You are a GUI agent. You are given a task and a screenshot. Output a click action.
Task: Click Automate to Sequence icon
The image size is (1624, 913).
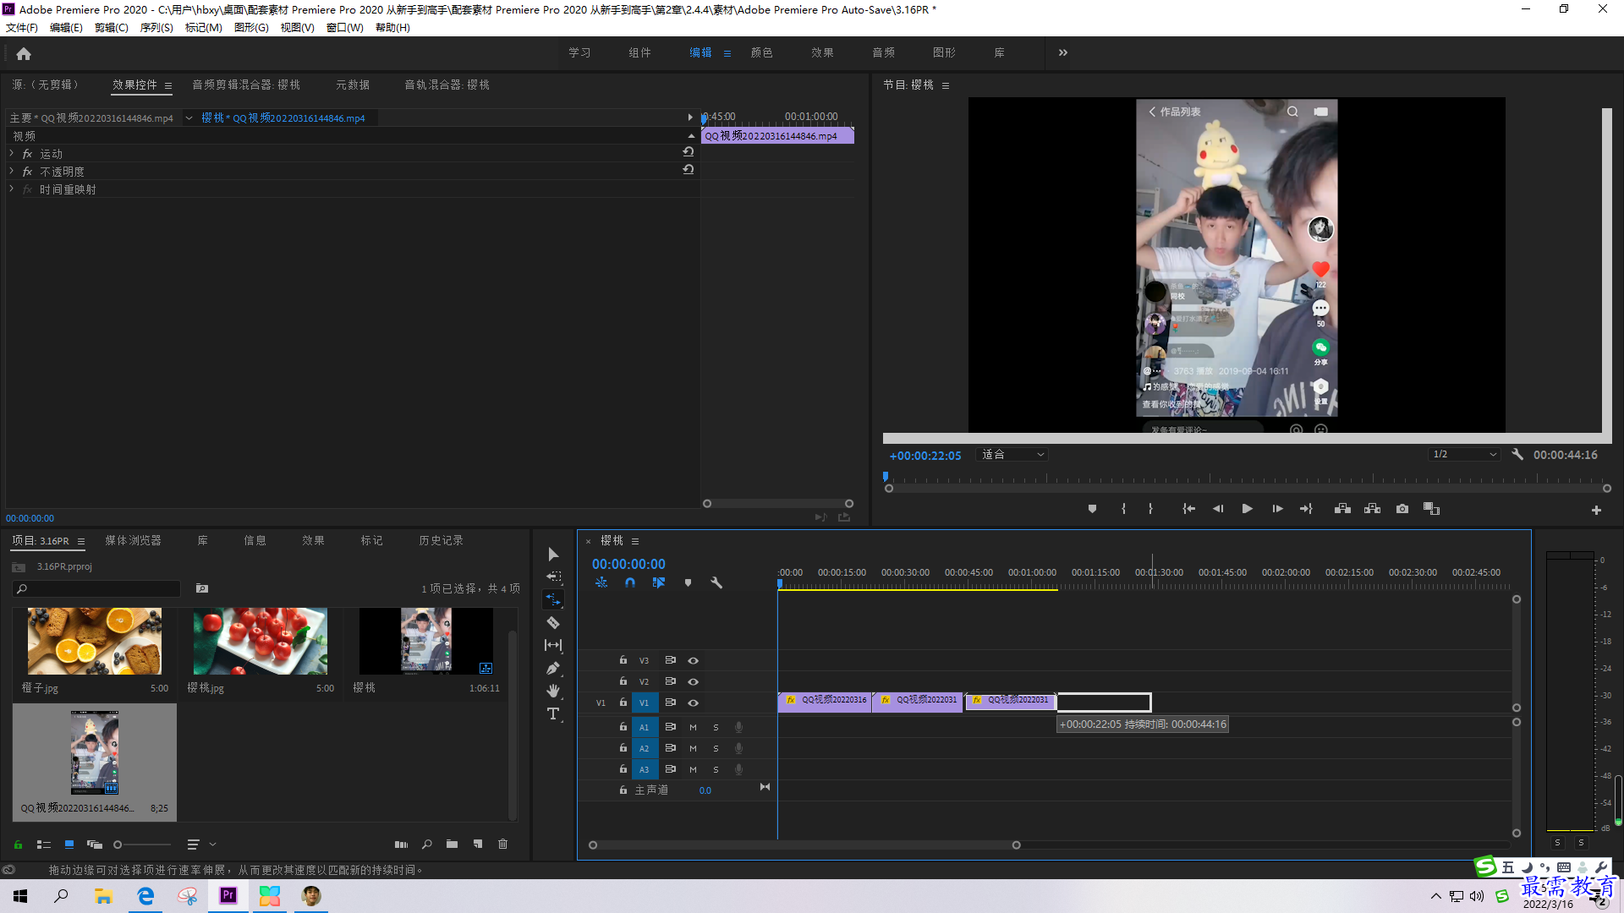pyautogui.click(x=401, y=845)
